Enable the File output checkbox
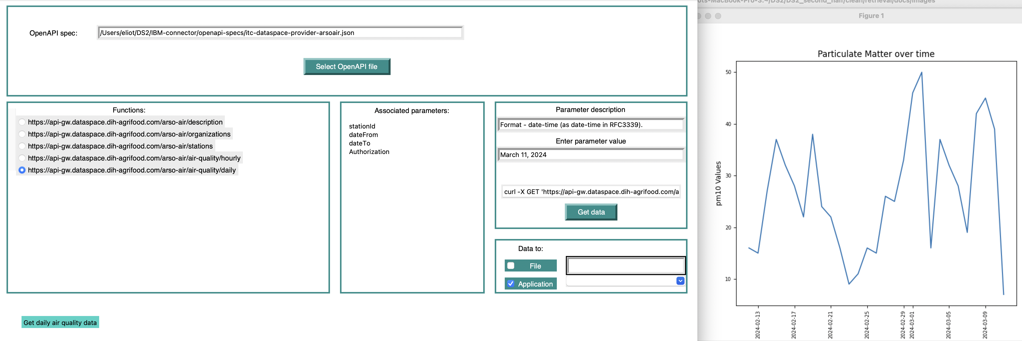Screen dimensions: 1022x341 coord(511,266)
